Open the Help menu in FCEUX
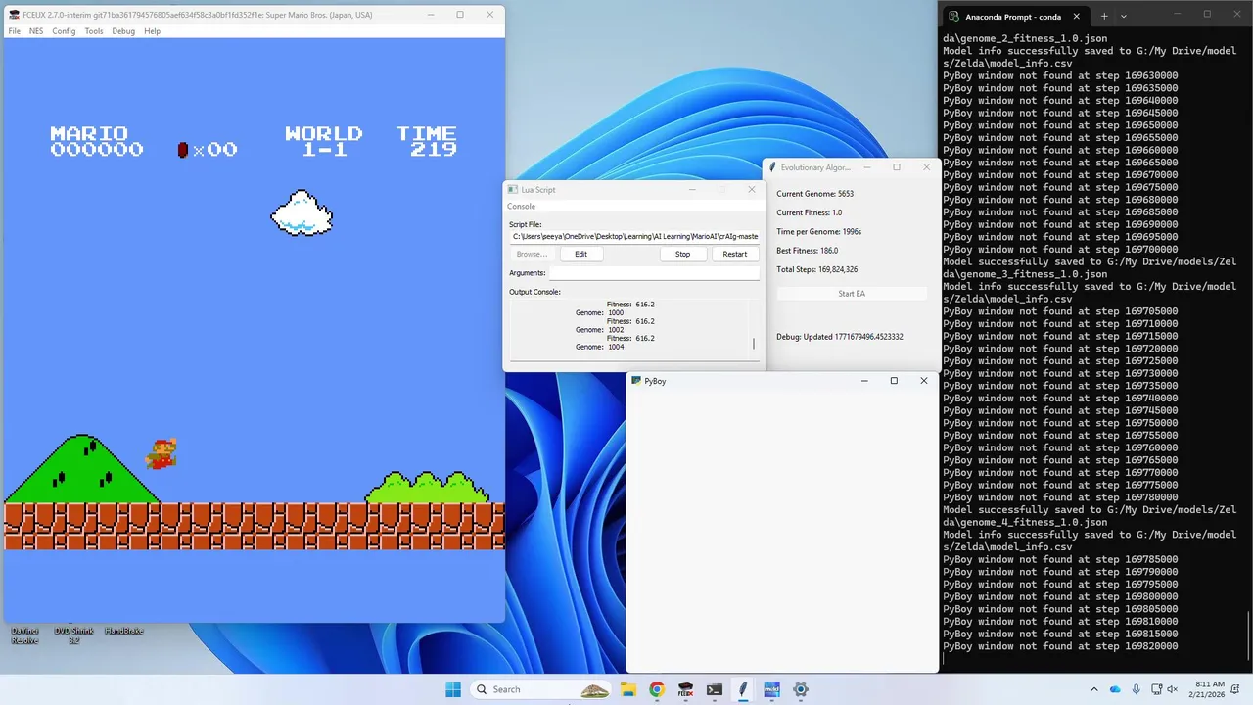This screenshot has width=1253, height=705. click(152, 31)
